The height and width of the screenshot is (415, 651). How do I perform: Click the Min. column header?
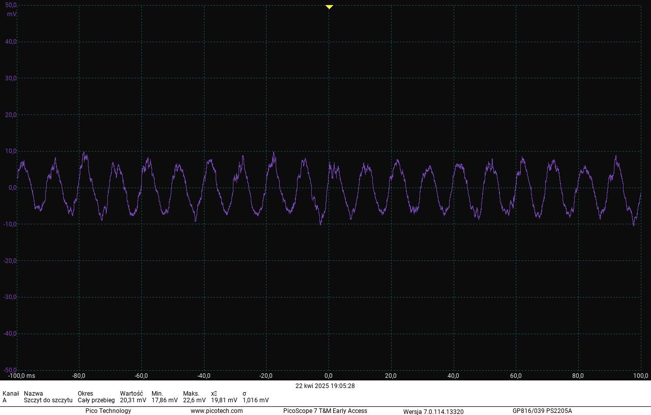[157, 394]
